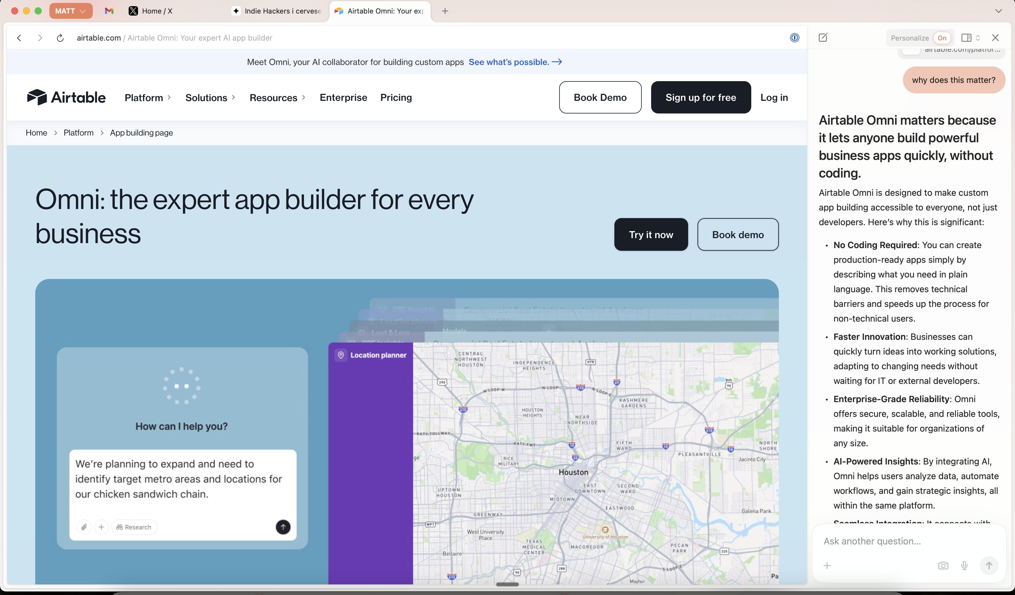Add attachment with plus in assistant input

(x=827, y=566)
